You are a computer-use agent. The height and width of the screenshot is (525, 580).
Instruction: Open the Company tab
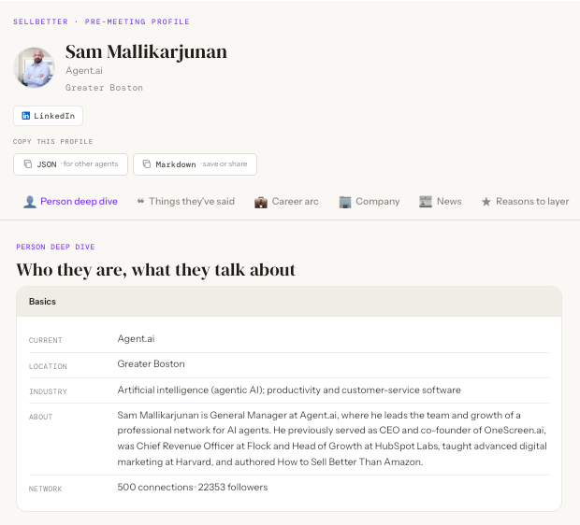(370, 202)
